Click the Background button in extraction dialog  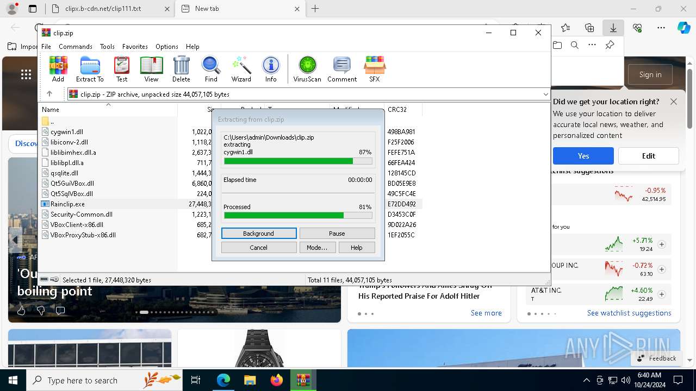coord(259,234)
